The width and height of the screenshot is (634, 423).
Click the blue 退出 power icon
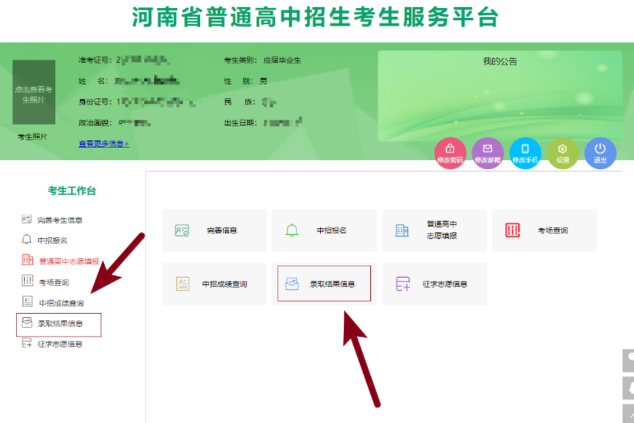pyautogui.click(x=600, y=153)
